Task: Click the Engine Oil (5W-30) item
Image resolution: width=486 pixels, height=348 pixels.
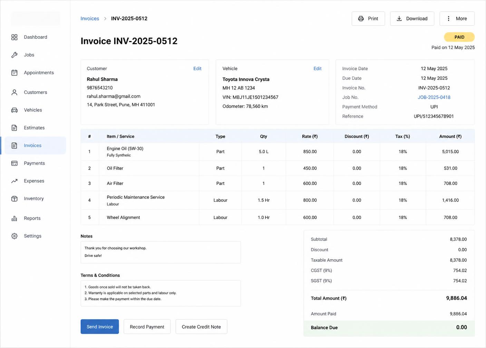Action: coord(125,149)
